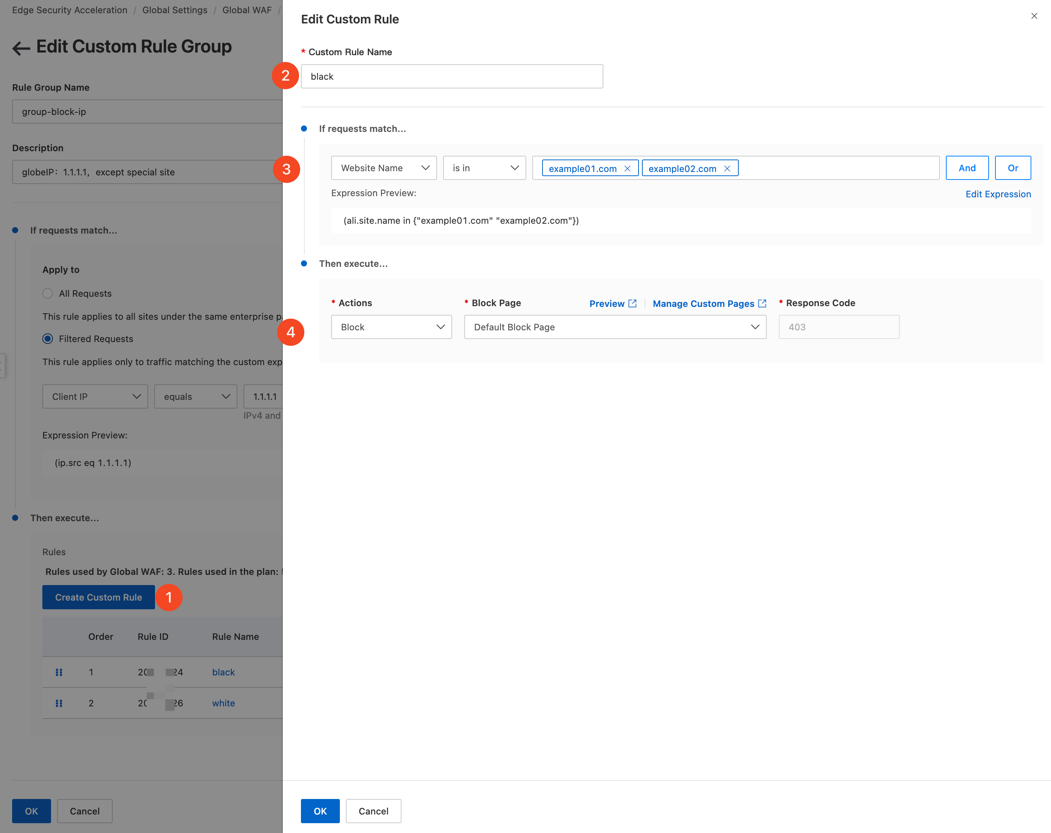Go to Edge Security Acceleration breadcrumb

(x=70, y=10)
